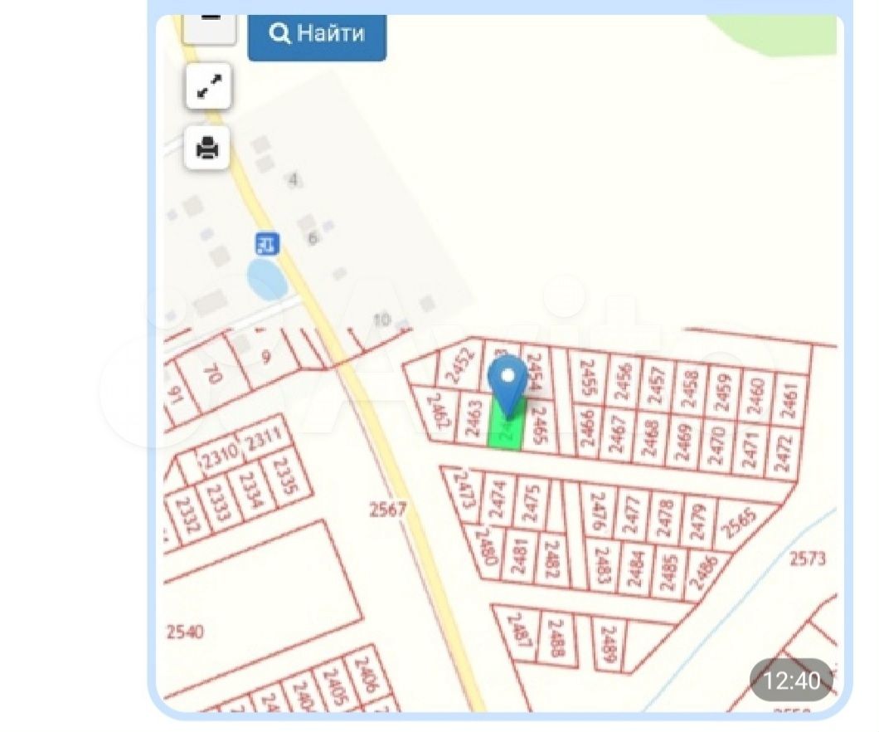879x732 pixels.
Task: Click the blue pond near bus stop
Action: click(x=267, y=279)
